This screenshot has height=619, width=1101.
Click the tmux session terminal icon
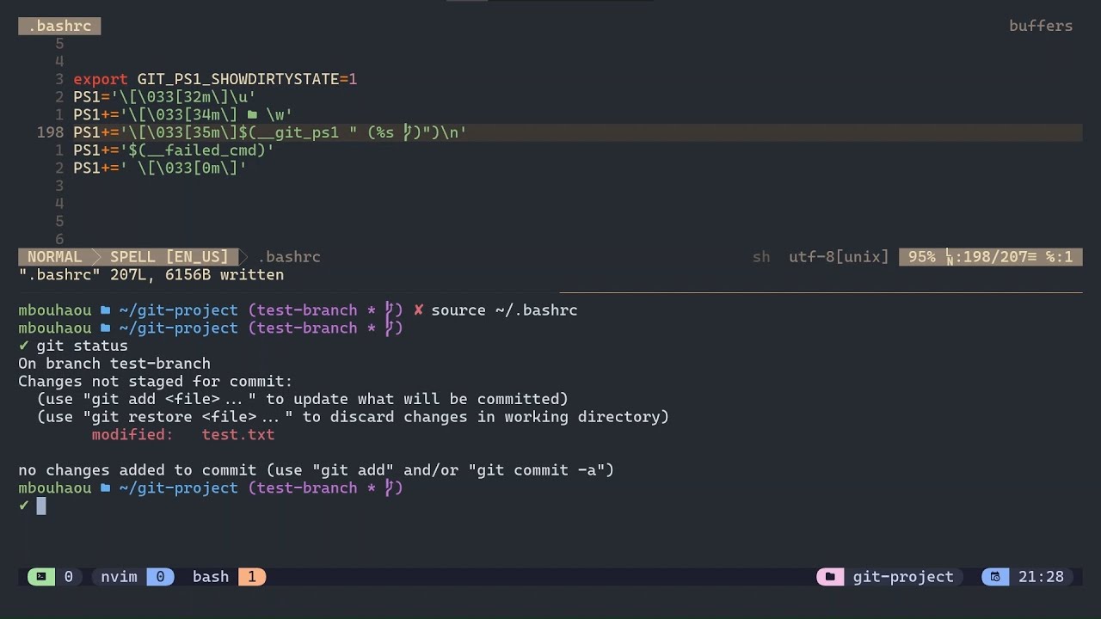pyautogui.click(x=41, y=577)
